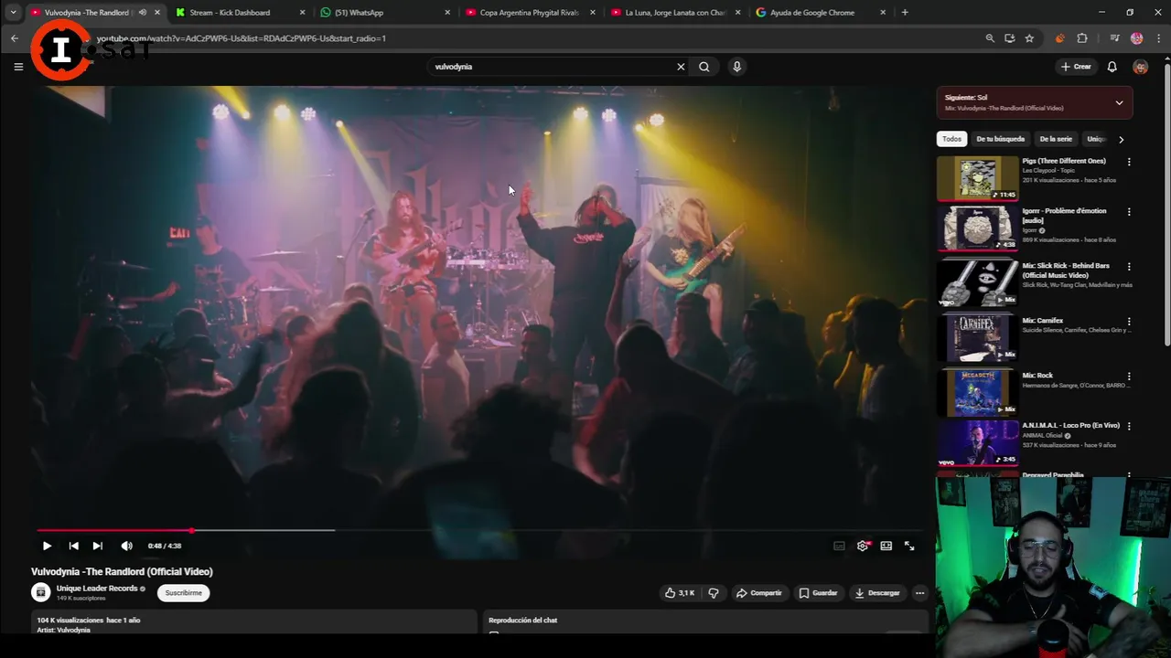This screenshot has width=1171, height=658.
Task: Seek on the video progress bar
Action: [x=480, y=530]
